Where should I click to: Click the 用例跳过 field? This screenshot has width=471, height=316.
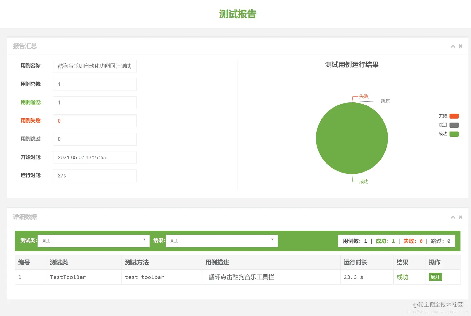(95, 139)
